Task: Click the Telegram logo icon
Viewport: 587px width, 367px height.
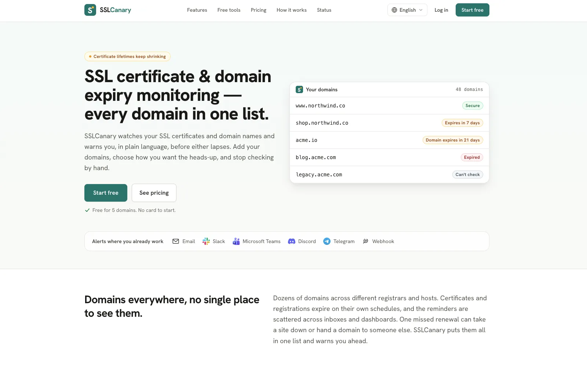Action: tap(327, 241)
